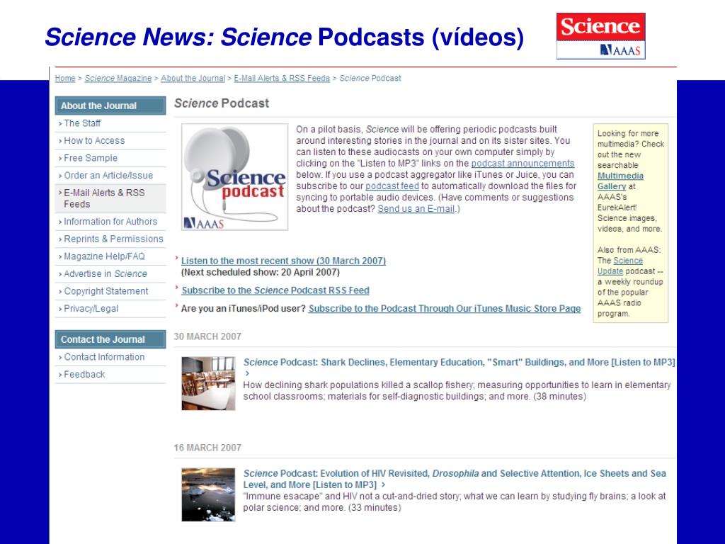
Task: Subscribe to the Science Podcast RSS Feed
Action: (275, 290)
